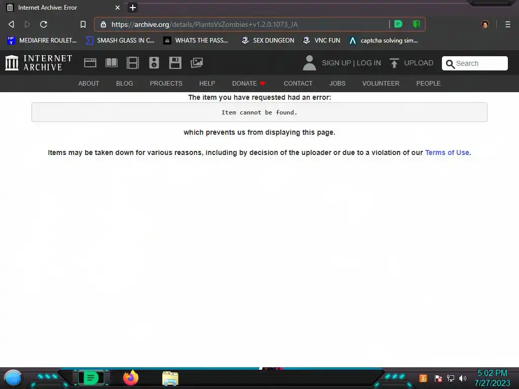Open the green reader icon in address bar
This screenshot has width=519, height=389.
pyautogui.click(x=398, y=24)
